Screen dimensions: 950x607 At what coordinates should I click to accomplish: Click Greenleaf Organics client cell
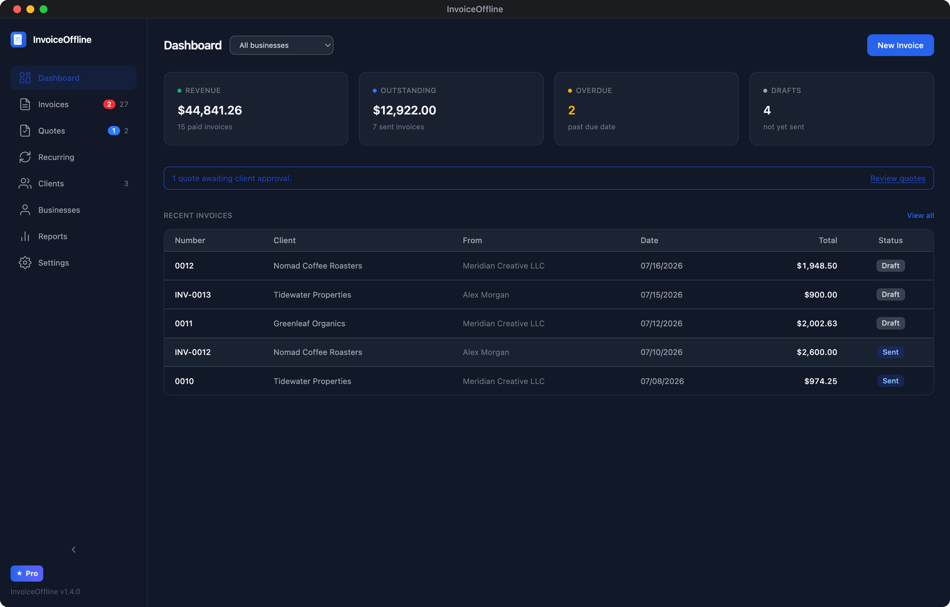click(309, 323)
